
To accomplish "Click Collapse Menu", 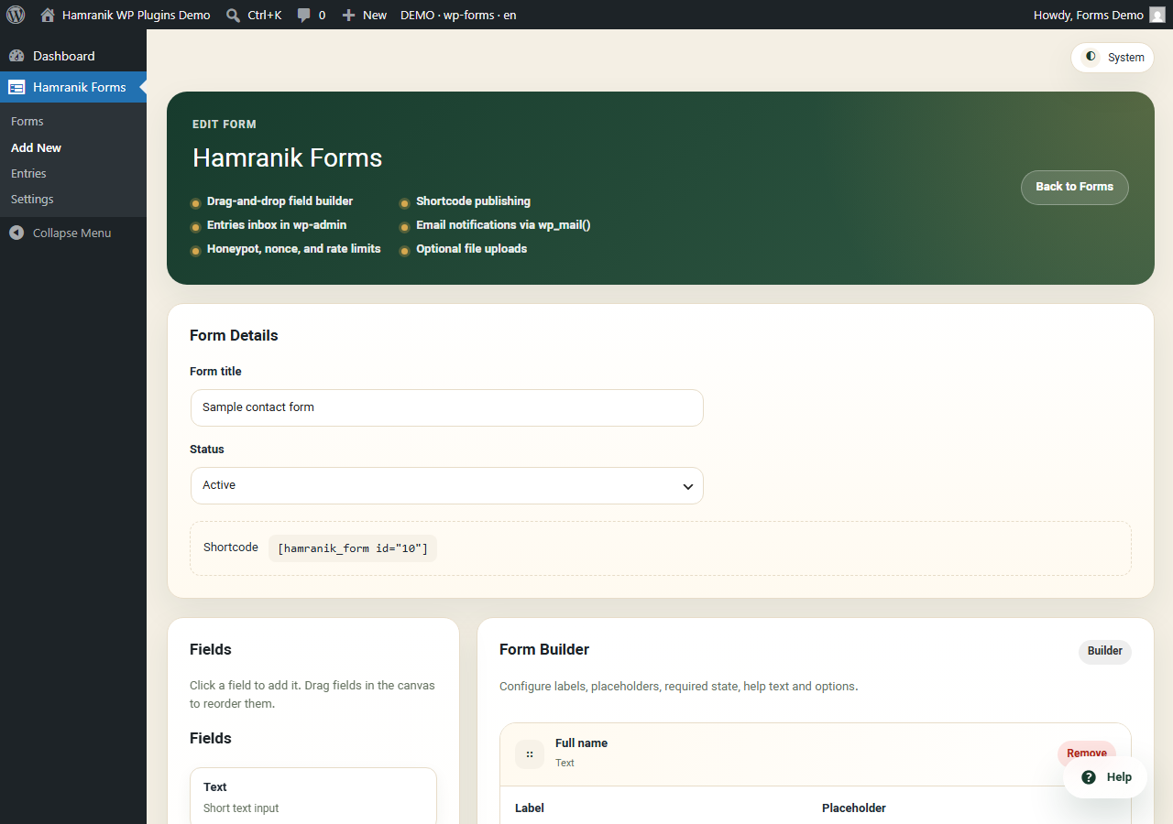I will click(x=71, y=233).
